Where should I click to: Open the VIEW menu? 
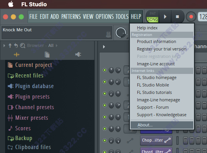(x=88, y=17)
